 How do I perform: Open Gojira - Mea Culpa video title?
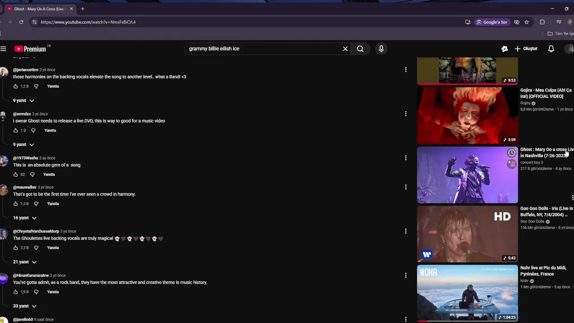(x=546, y=93)
